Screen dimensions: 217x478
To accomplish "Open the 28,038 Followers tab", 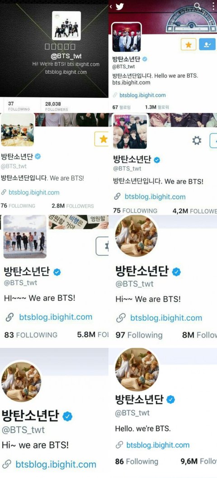I will (x=57, y=106).
